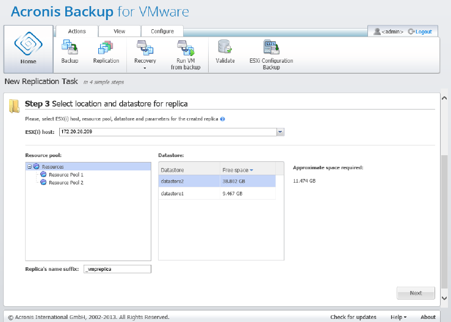Click the Logout link
Viewport: 451px width, 322px height.
[422, 32]
